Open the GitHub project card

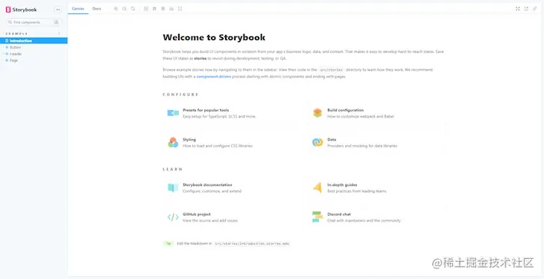click(231, 217)
